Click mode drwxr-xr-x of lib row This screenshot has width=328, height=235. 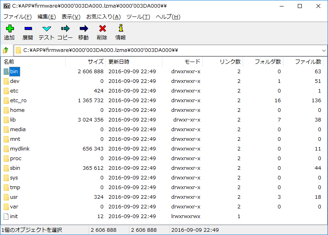pos(187,120)
